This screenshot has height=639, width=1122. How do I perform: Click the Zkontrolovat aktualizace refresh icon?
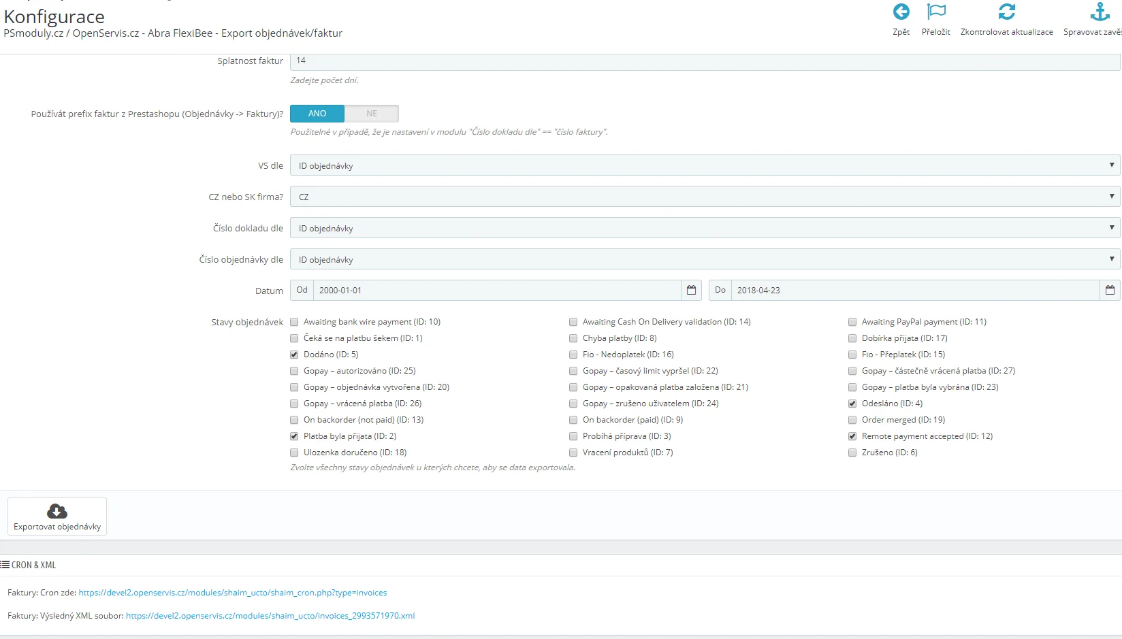pos(1006,12)
